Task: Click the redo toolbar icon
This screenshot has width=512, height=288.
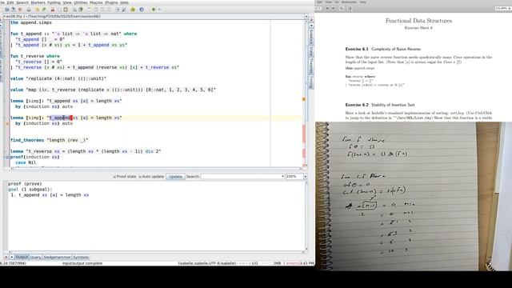Action: point(44,10)
